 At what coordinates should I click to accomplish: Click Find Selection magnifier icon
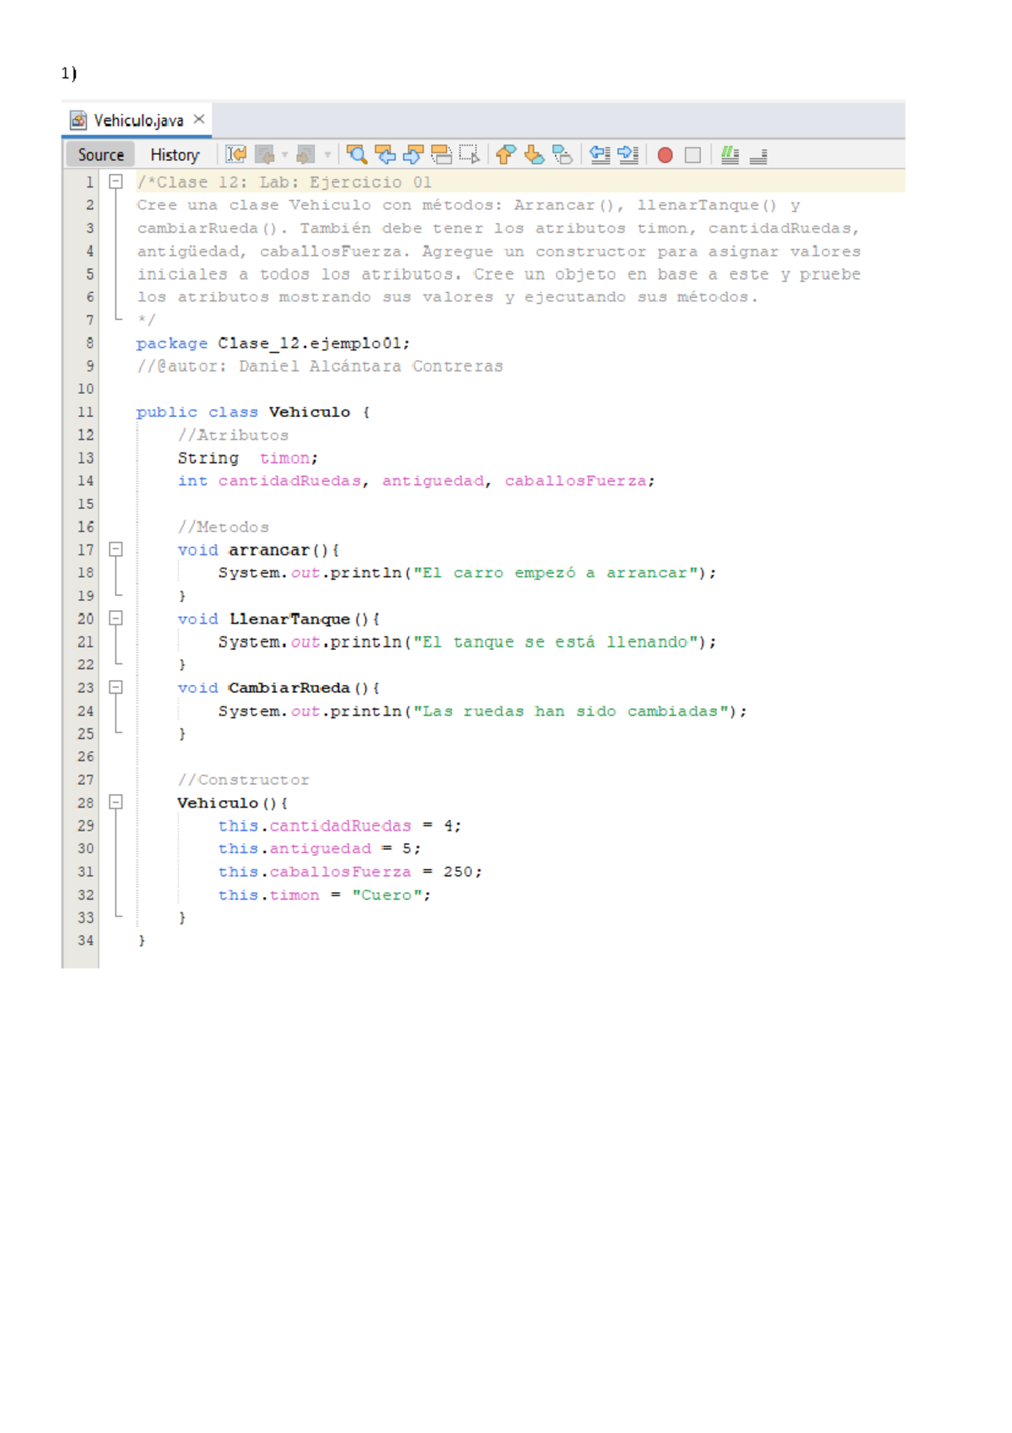(x=357, y=154)
